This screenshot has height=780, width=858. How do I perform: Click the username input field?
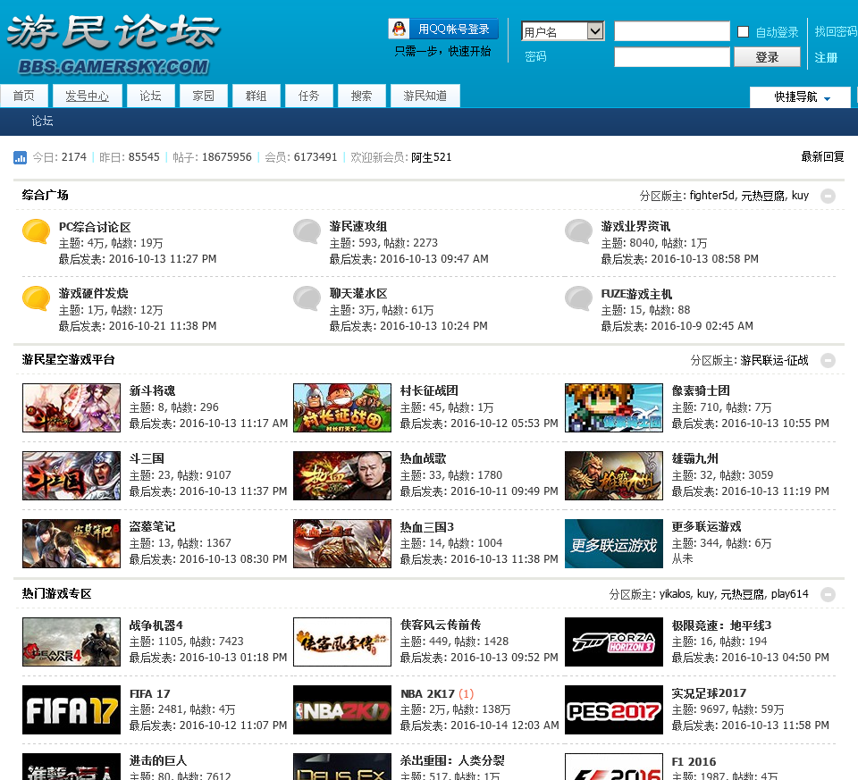point(672,31)
